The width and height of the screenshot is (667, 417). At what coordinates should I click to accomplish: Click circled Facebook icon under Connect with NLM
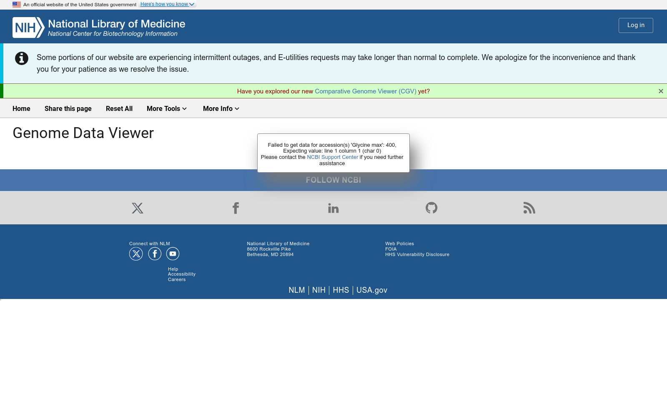pos(155,254)
